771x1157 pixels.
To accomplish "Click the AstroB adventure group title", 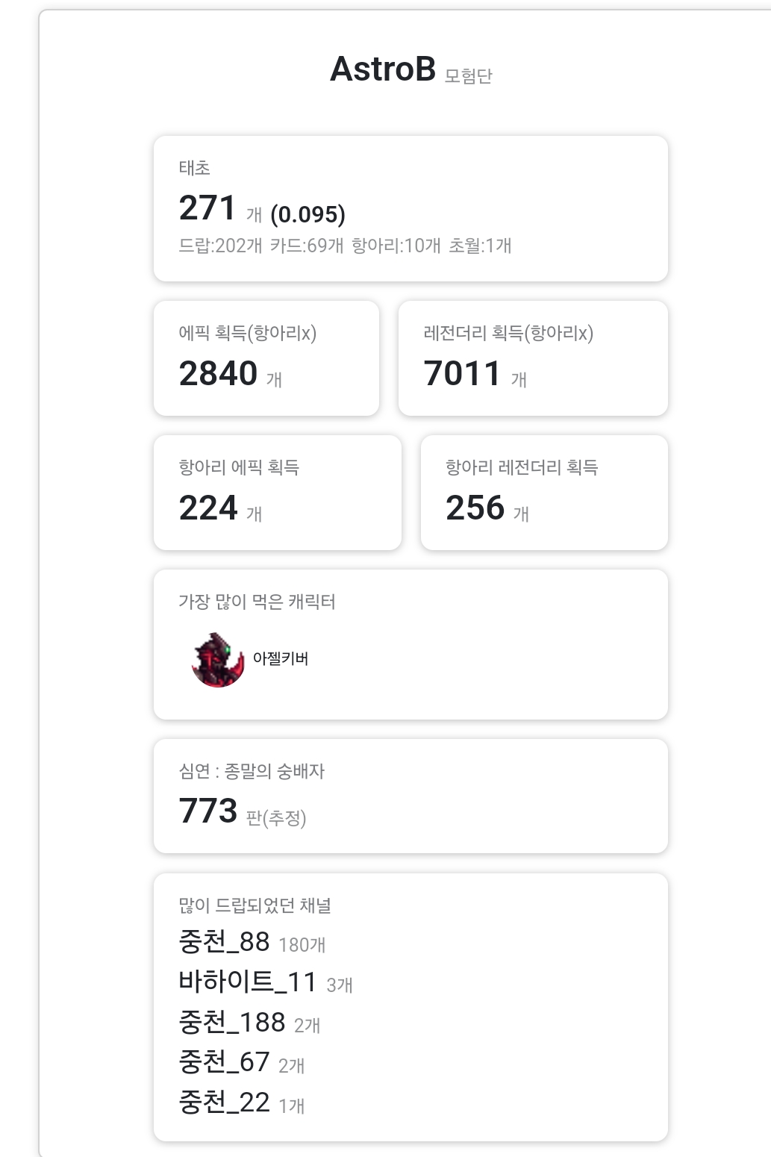I will pyautogui.click(x=383, y=69).
